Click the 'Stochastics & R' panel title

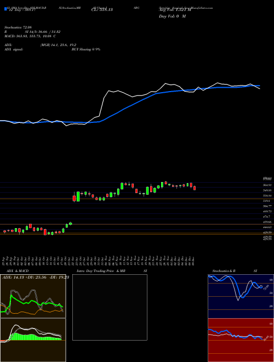coord(224,271)
